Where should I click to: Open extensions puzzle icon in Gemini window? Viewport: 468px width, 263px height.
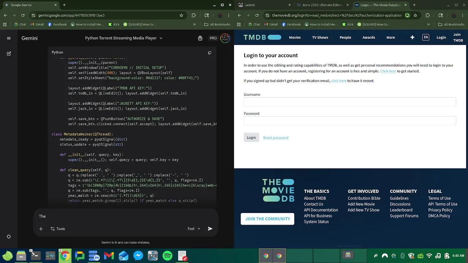(x=194, y=15)
